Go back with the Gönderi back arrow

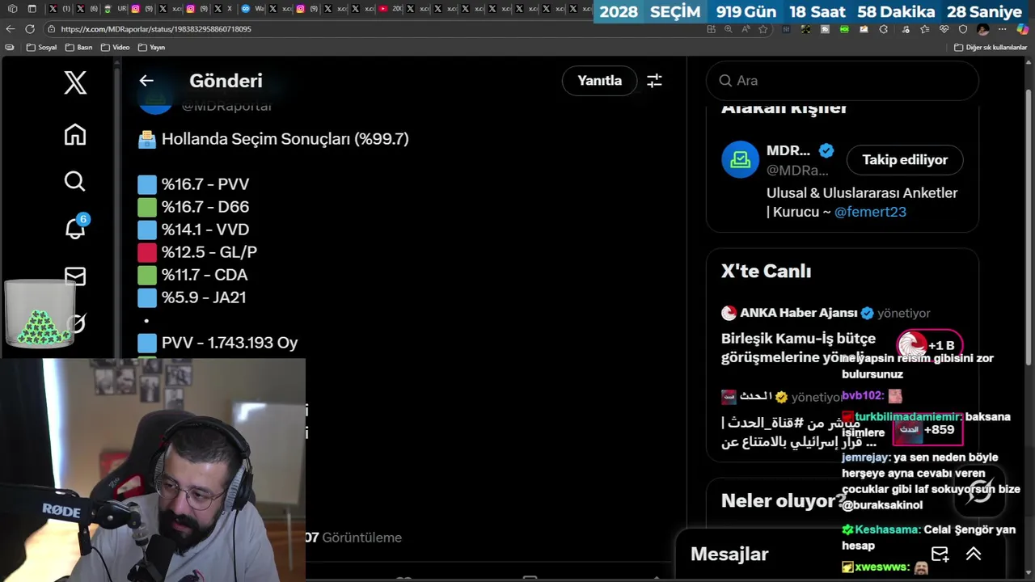tap(146, 81)
